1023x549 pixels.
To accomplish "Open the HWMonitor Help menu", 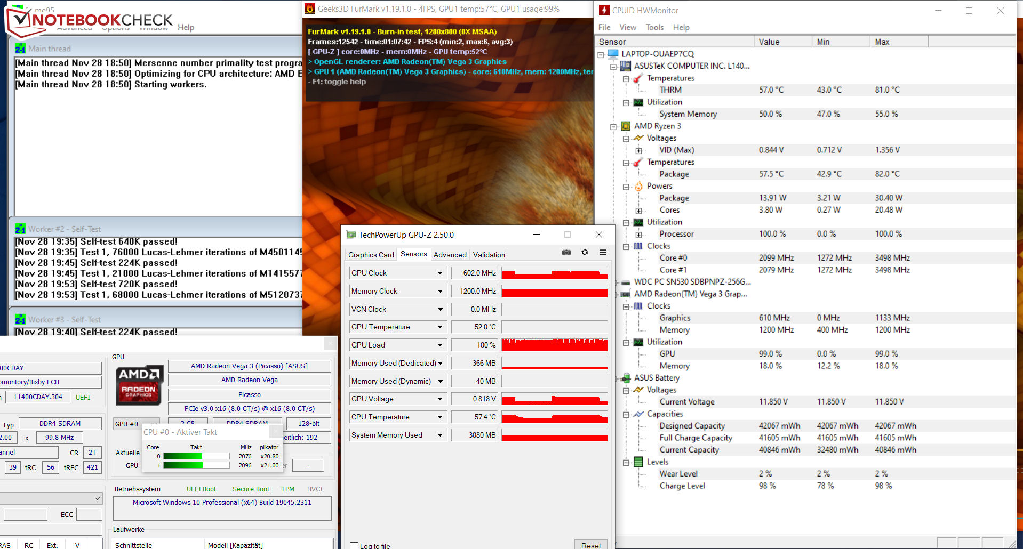I will click(x=681, y=27).
